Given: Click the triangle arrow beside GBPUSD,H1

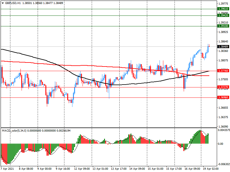Looking at the screenshot, I should pos(3,3).
